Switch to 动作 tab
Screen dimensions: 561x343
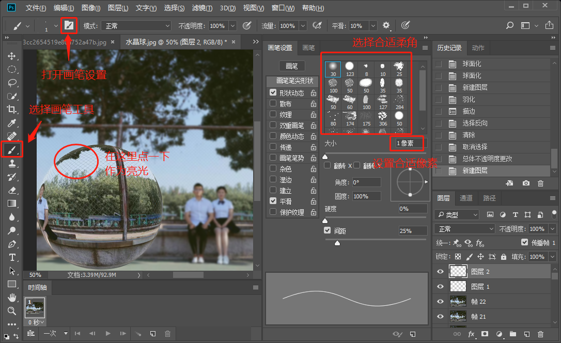click(478, 48)
